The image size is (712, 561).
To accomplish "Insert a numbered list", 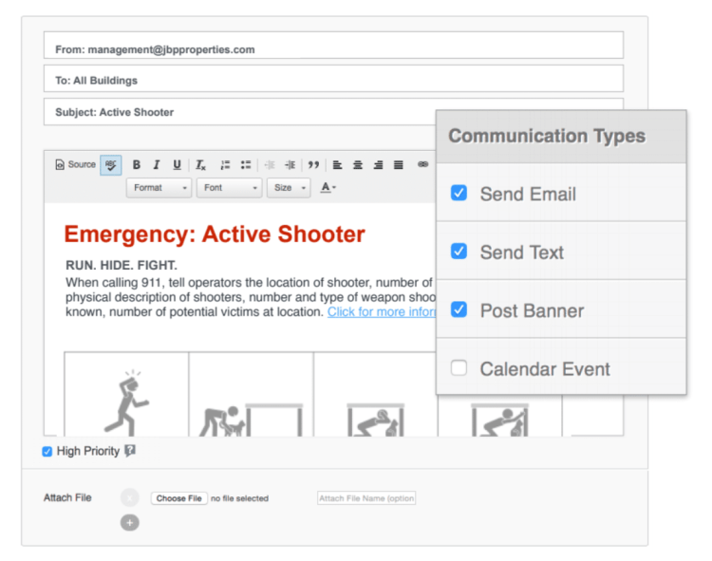I will [x=225, y=165].
